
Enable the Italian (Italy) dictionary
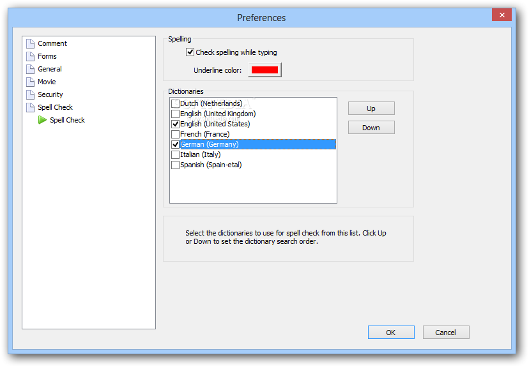(x=175, y=154)
